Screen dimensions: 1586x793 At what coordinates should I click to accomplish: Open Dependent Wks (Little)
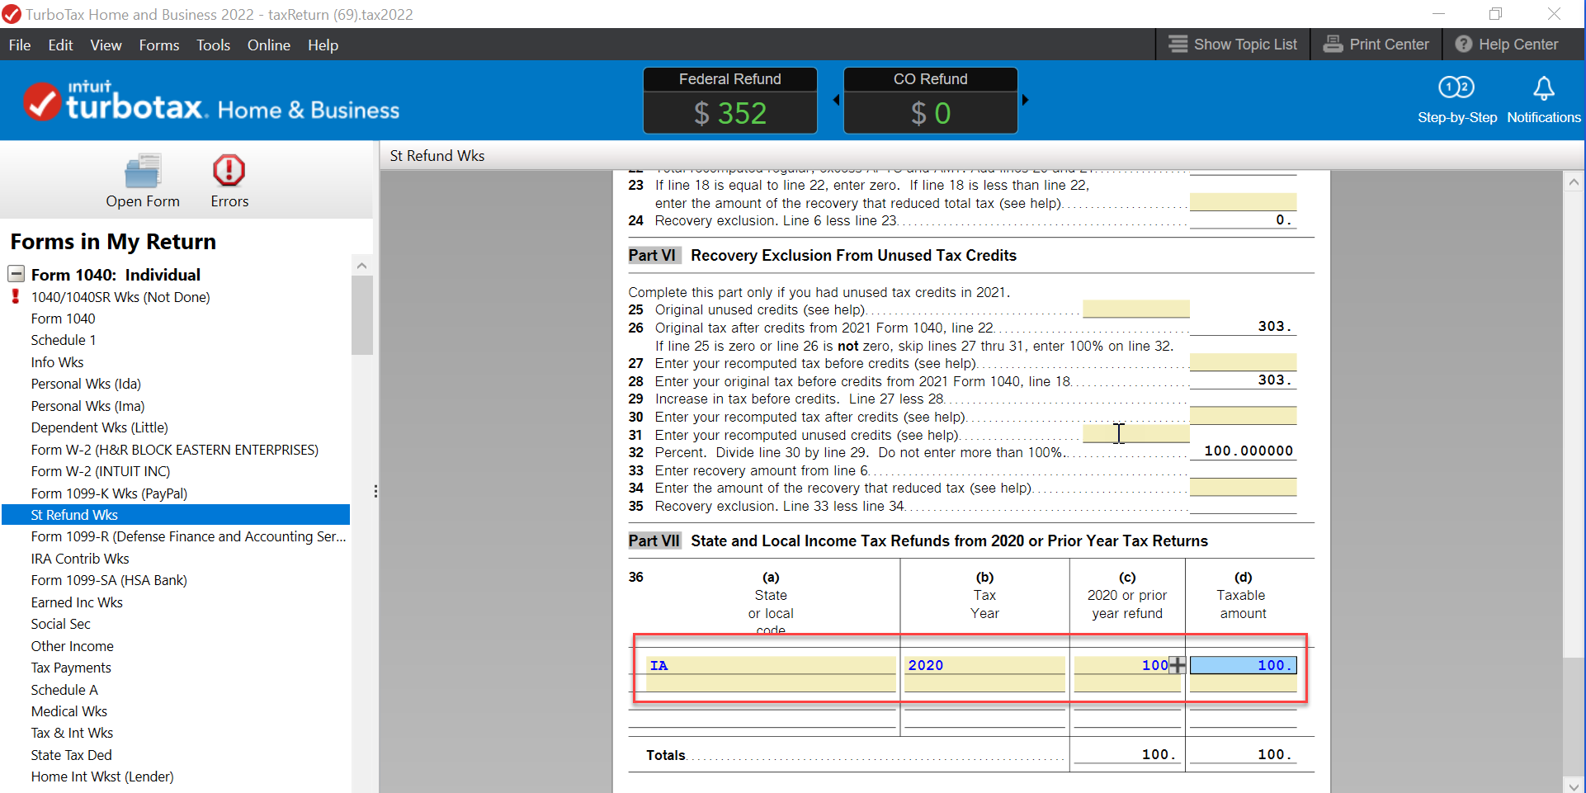(99, 427)
